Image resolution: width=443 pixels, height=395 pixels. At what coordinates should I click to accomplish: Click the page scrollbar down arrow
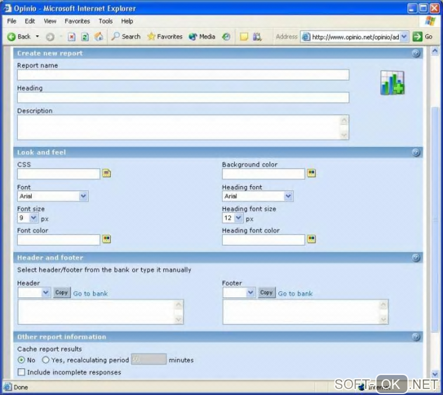pyautogui.click(x=435, y=374)
